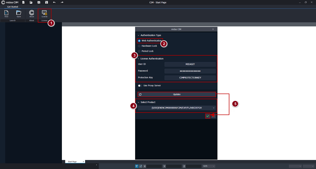316x169 pixels.
Task: Click the Open folder icon in title bar
Action: click(31, 2)
